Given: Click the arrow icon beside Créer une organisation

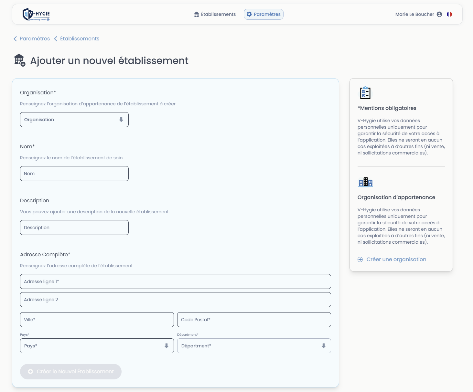Looking at the screenshot, I should pos(360,260).
